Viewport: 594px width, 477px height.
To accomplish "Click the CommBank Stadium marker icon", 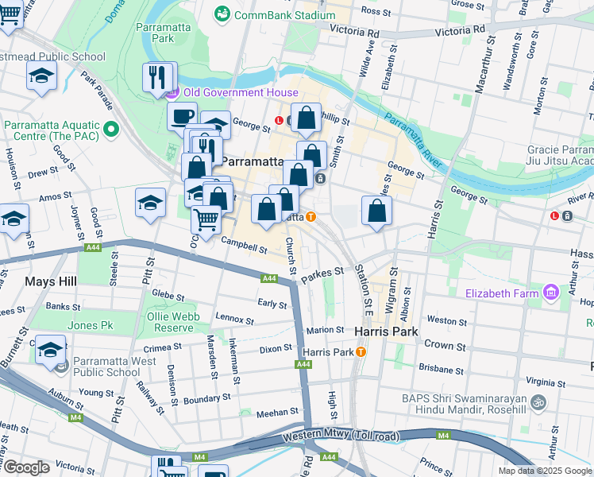I will (x=222, y=14).
